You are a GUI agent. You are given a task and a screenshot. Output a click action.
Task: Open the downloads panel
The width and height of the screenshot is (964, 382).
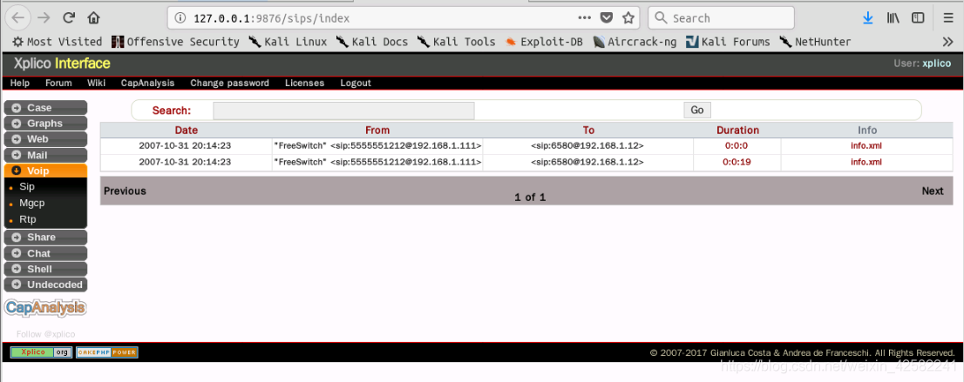tap(867, 17)
